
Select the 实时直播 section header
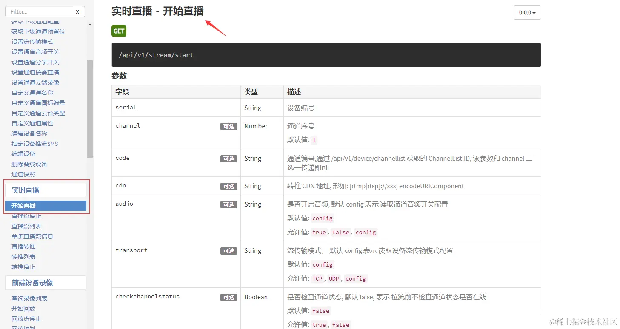point(46,190)
